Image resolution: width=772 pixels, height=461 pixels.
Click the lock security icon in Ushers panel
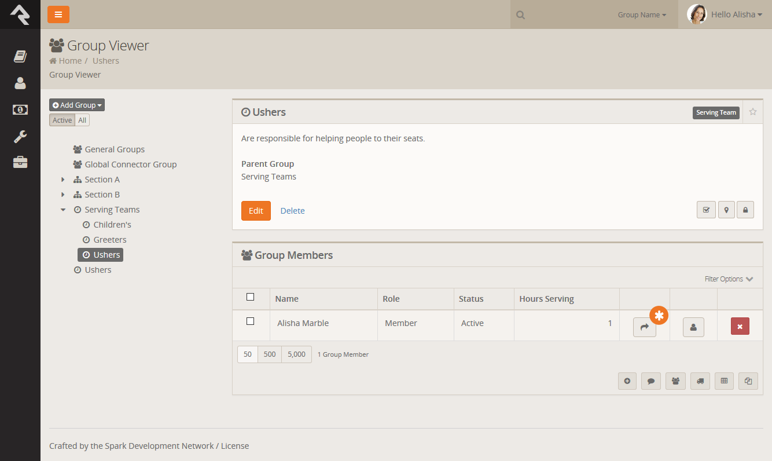tap(745, 210)
